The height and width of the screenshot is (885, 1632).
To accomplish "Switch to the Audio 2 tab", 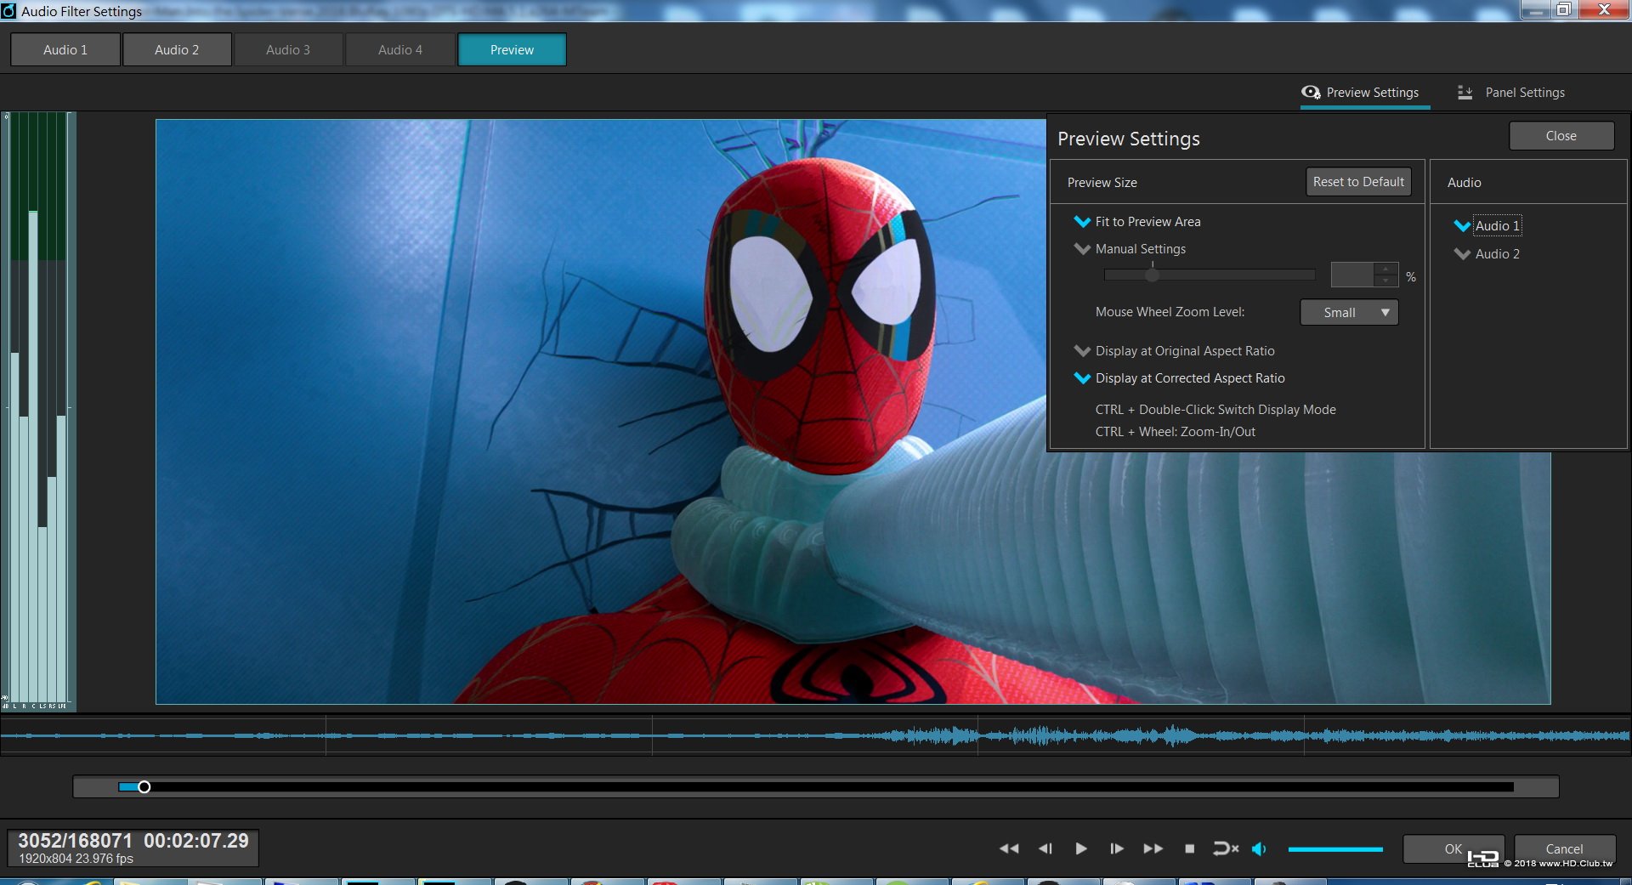I will (177, 50).
